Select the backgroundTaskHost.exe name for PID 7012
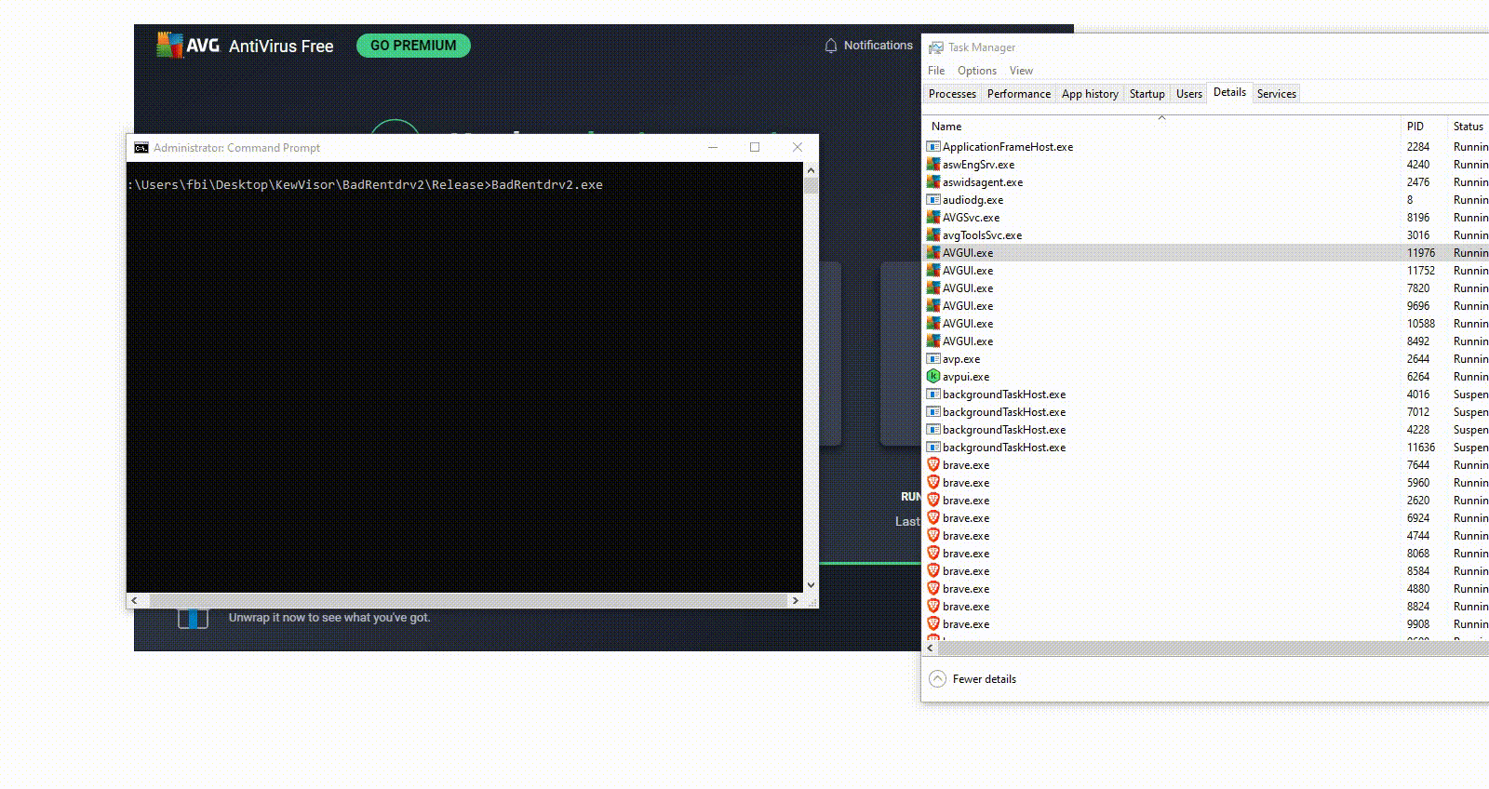 pos(1004,412)
